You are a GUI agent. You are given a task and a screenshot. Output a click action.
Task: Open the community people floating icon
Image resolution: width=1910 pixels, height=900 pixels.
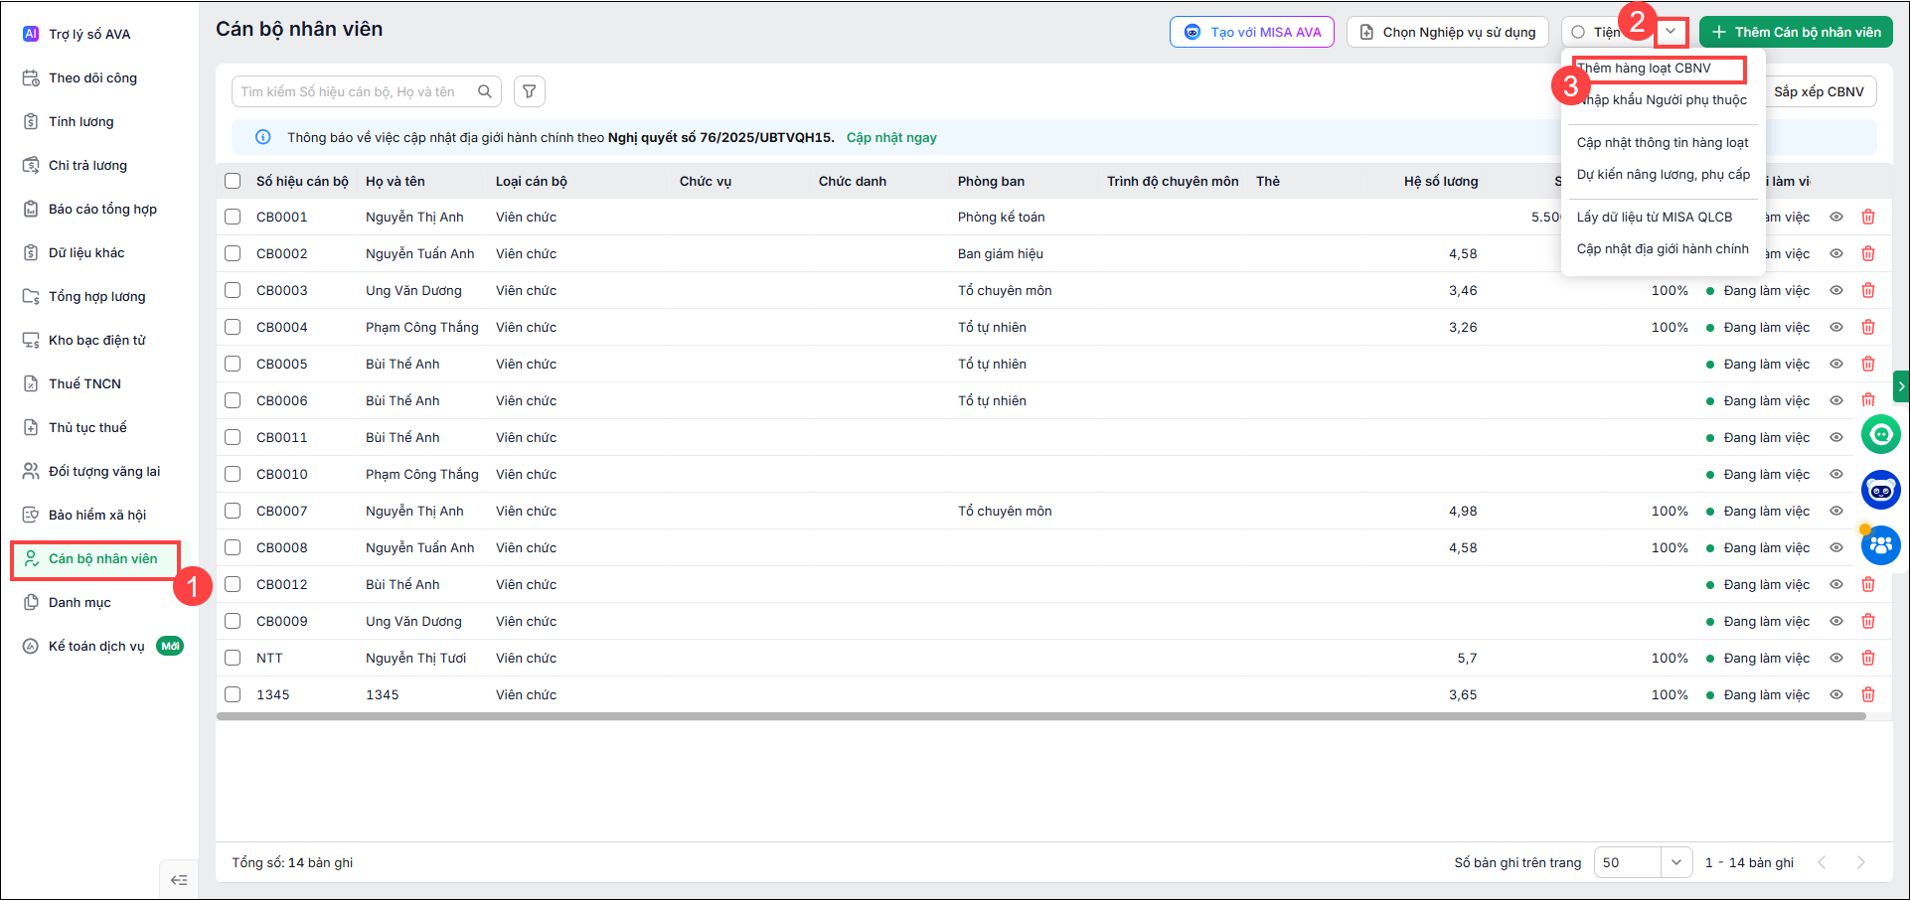(x=1880, y=545)
